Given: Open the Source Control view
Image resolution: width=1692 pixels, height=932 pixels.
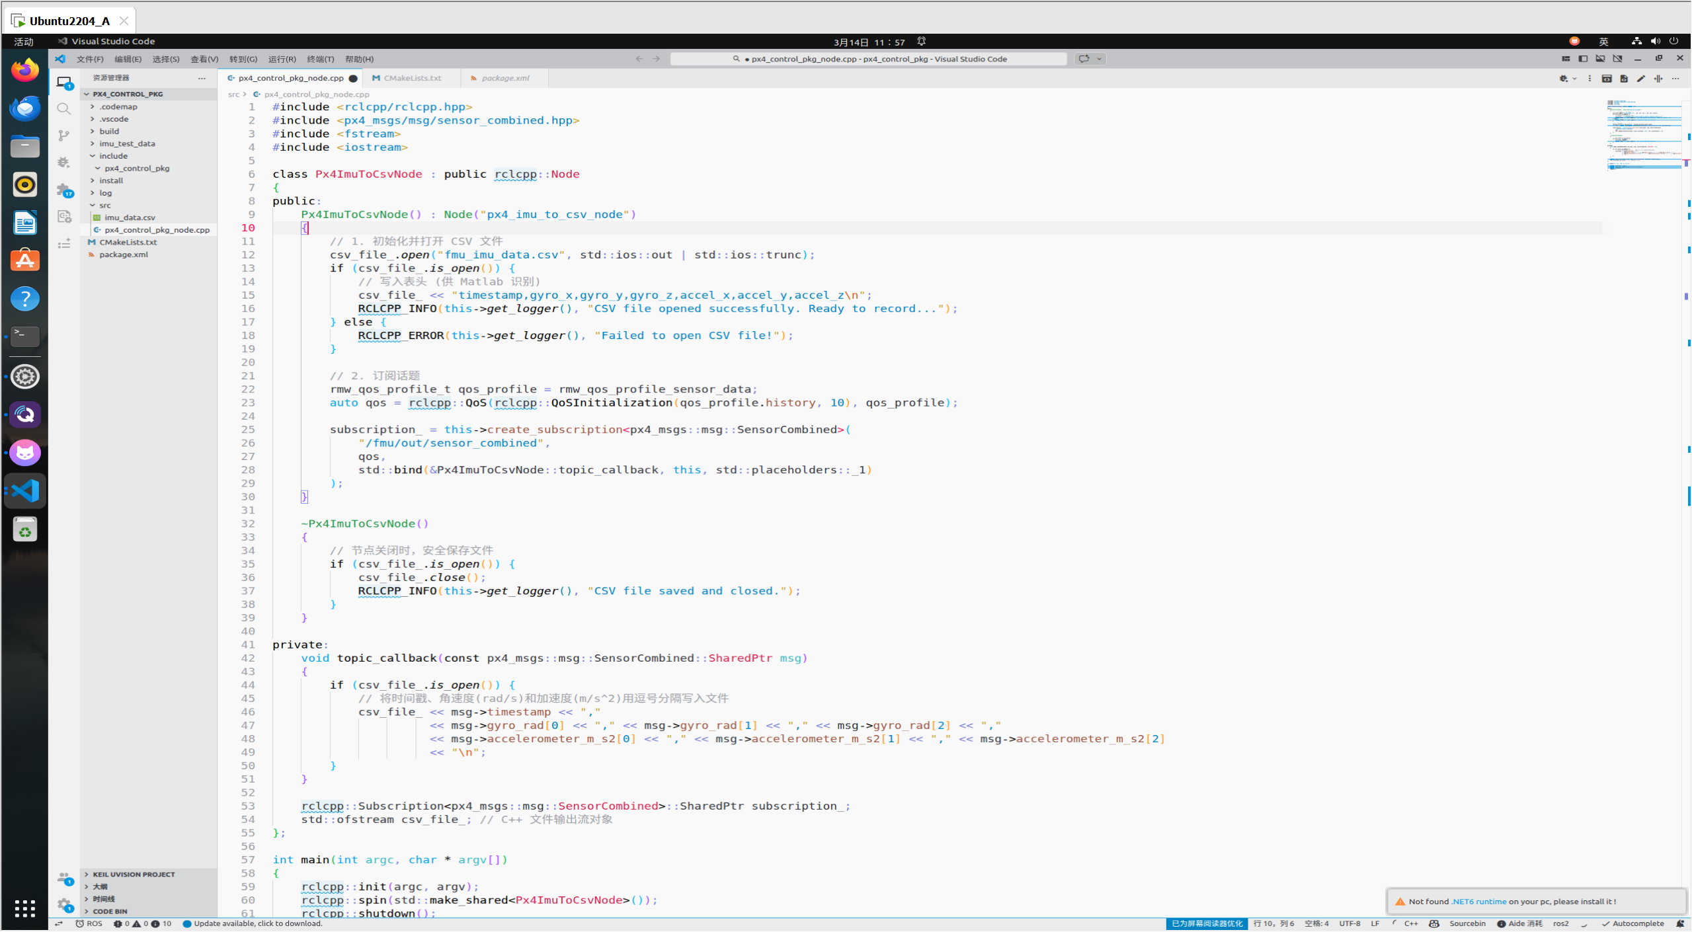Looking at the screenshot, I should pos(63,136).
